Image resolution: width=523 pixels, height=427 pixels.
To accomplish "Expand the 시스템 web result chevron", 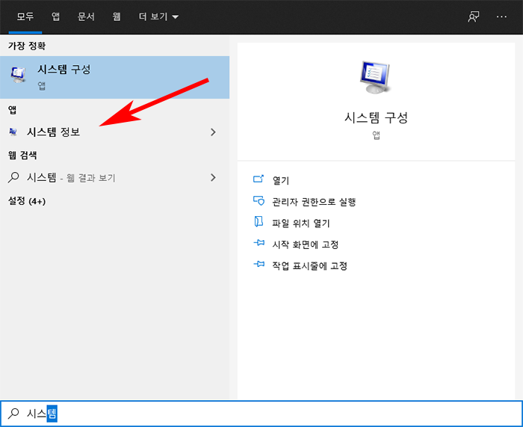I will [214, 178].
